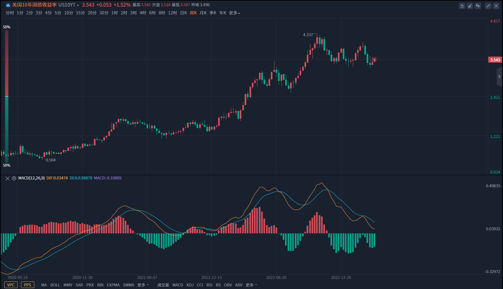
Task: Click the blue chart logo icon
Action: coord(8,5)
